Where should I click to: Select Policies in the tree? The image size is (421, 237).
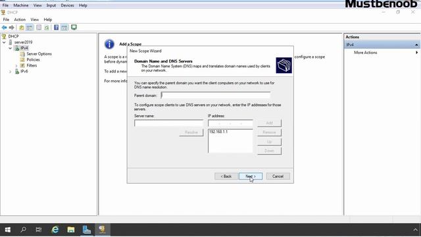click(x=33, y=60)
